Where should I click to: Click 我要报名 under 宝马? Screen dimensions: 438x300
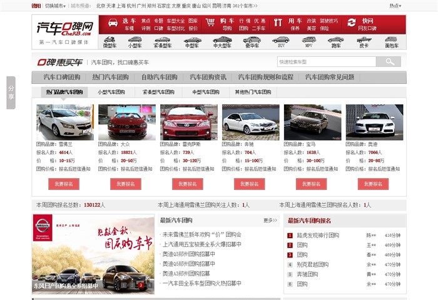311,184
